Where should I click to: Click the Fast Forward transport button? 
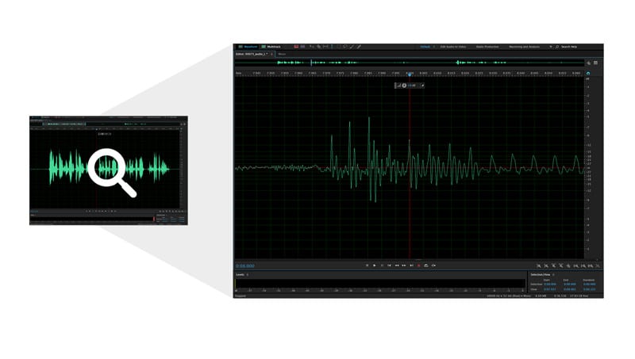[x=404, y=265]
